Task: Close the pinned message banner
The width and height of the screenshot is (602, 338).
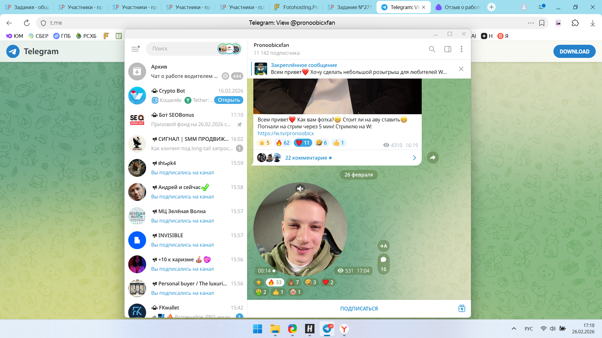Action: tap(461, 69)
